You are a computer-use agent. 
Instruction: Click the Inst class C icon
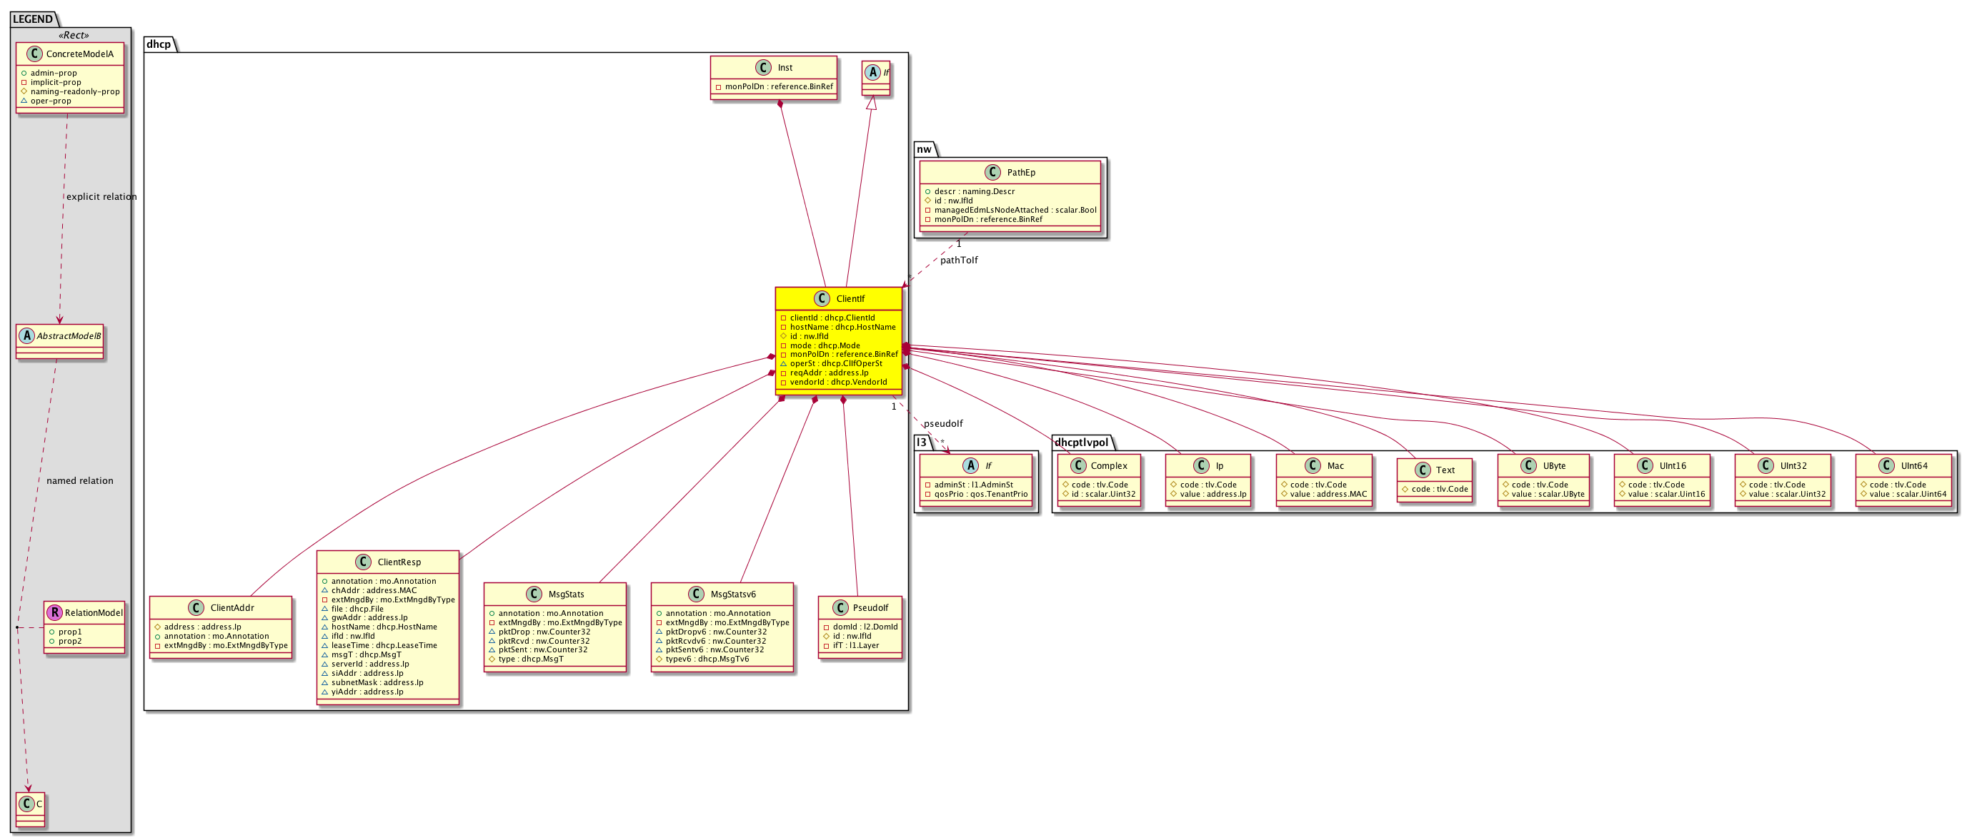point(762,67)
